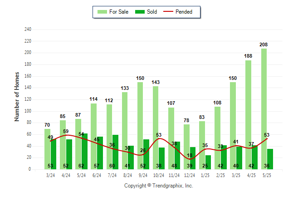Click the 7/24 Sold bar with value 60
Image resolution: width=293 pixels, height=197 pixels.
(115, 152)
